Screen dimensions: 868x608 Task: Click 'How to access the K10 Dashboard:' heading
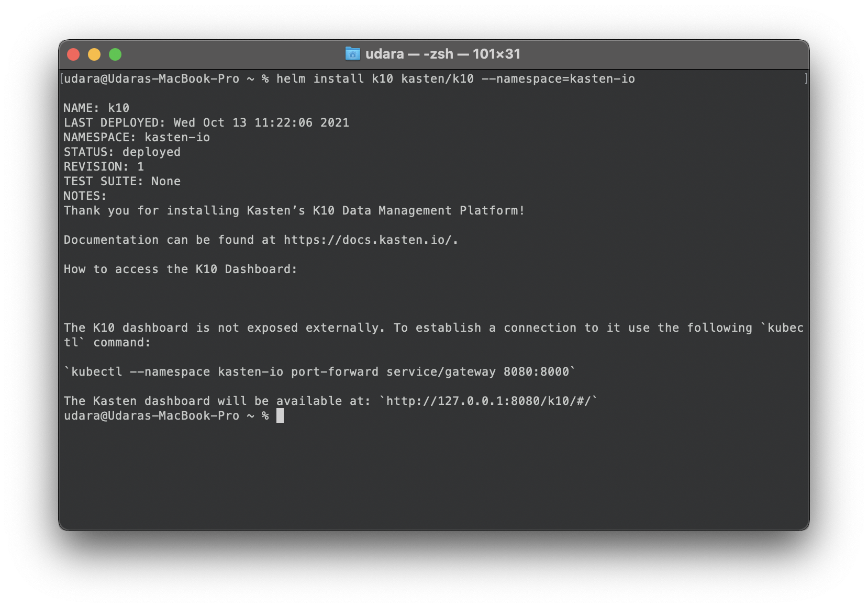pyautogui.click(x=181, y=269)
